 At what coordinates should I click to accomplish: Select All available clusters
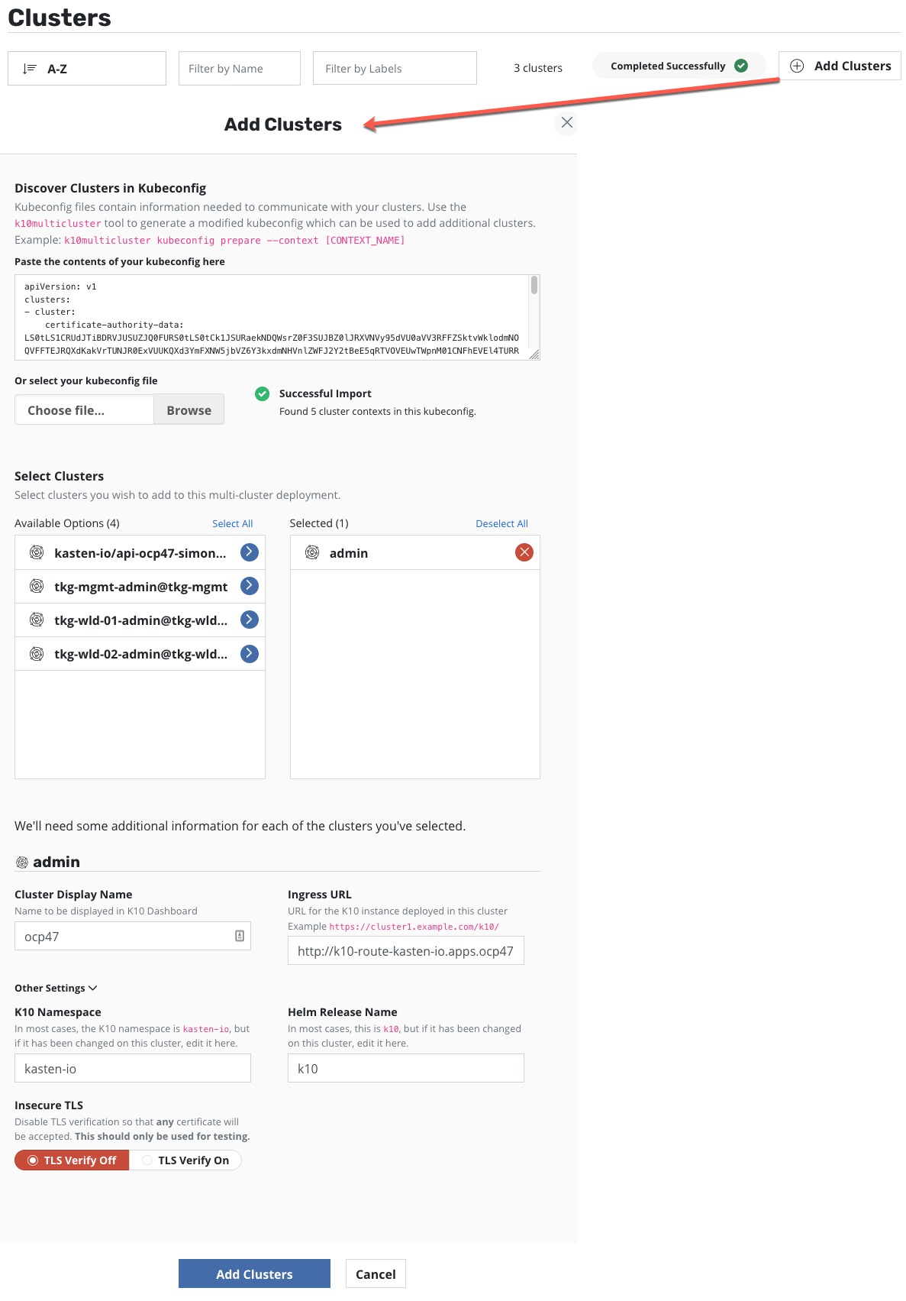point(232,523)
